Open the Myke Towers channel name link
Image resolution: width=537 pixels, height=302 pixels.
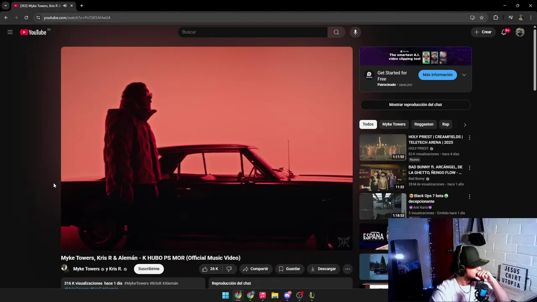pos(86,269)
